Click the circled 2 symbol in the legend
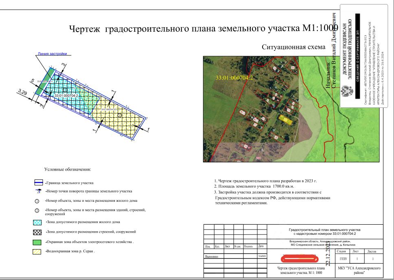This screenshot has width=394, height=280. (x=37, y=210)
